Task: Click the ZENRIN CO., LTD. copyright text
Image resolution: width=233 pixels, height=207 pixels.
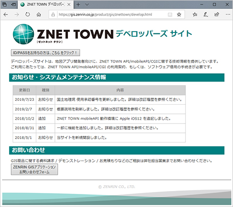Action: click(x=116, y=187)
